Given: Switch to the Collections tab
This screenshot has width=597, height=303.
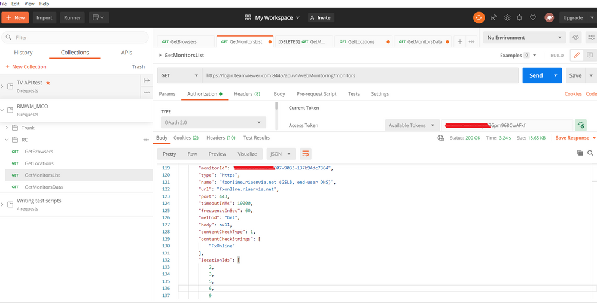Looking at the screenshot, I should click(x=75, y=53).
